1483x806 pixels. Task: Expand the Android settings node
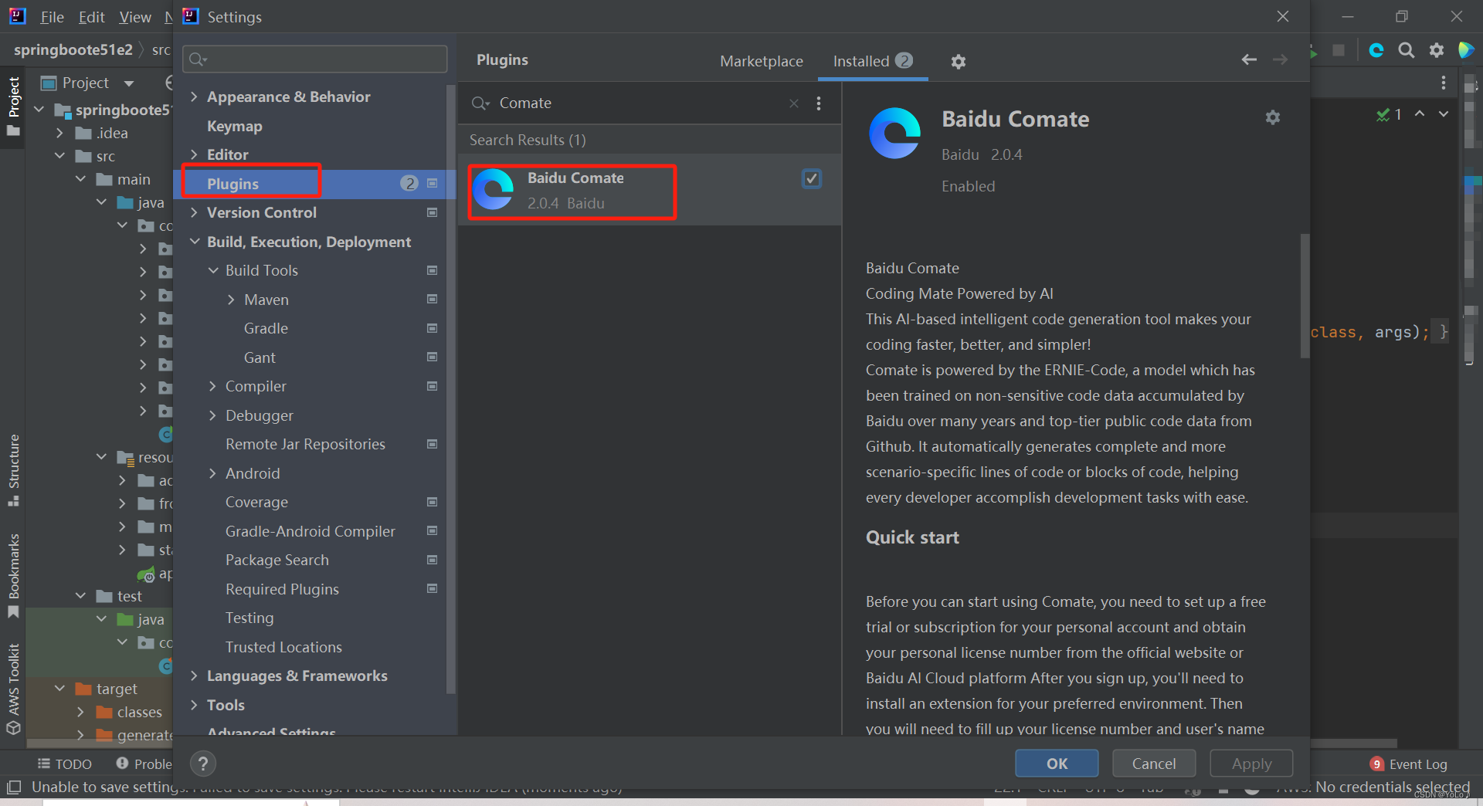(x=213, y=473)
